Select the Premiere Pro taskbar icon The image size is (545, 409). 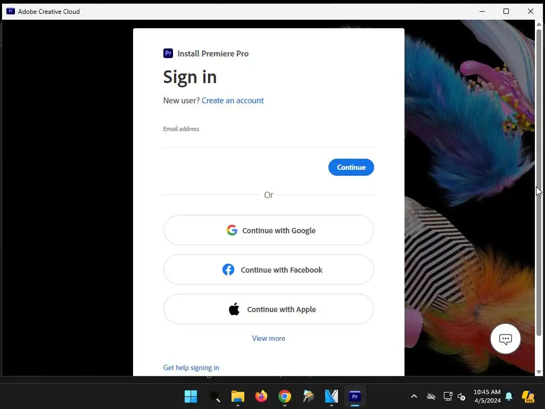355,396
